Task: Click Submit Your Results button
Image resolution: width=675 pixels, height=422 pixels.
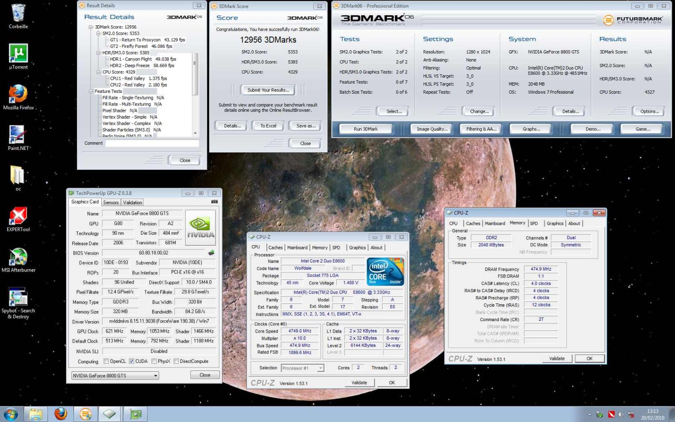Action: pyautogui.click(x=268, y=90)
